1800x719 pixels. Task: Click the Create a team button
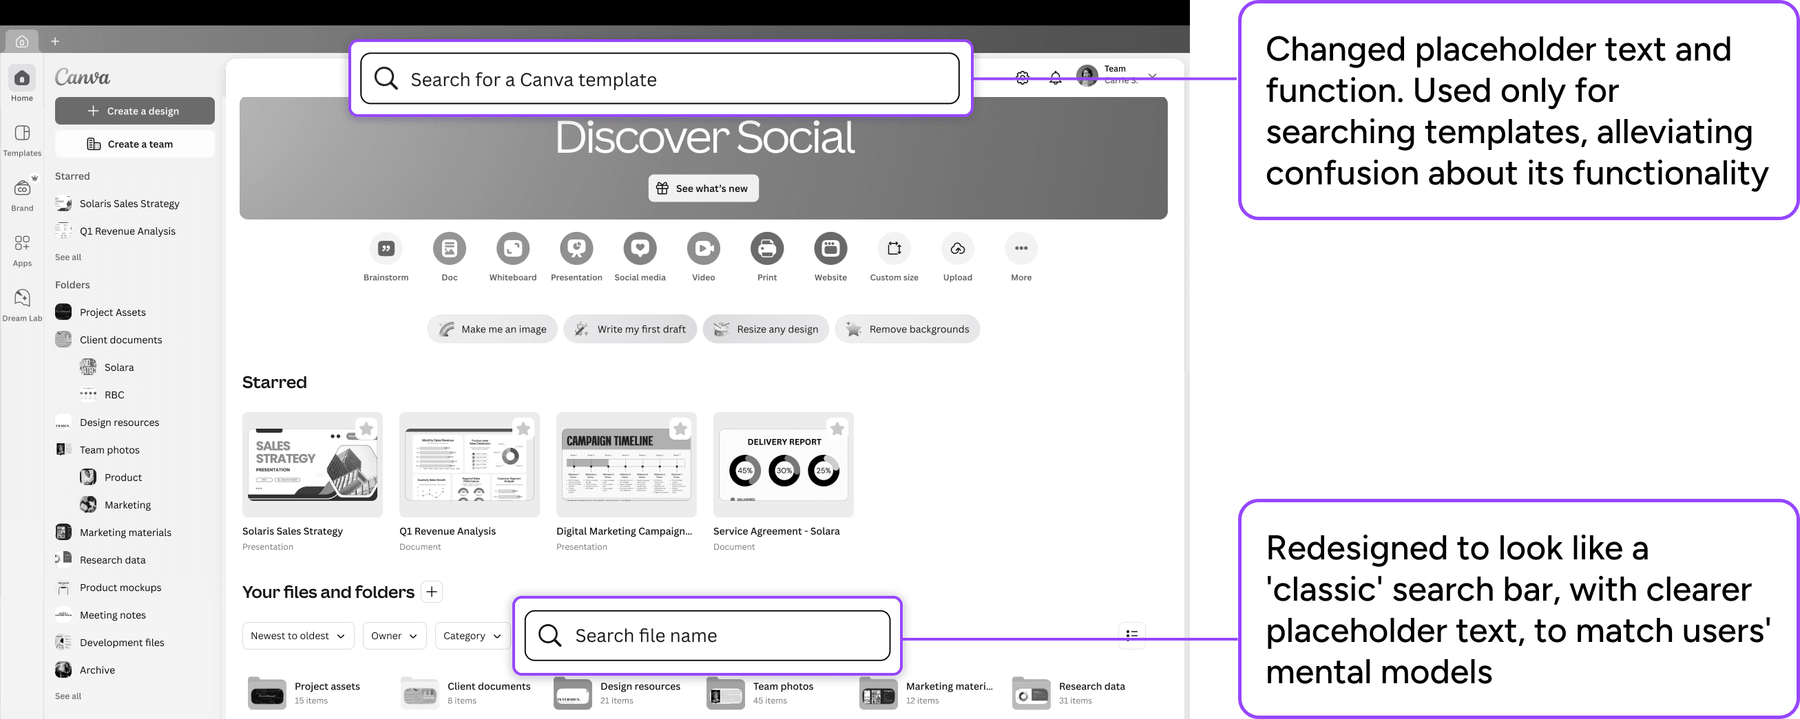(135, 144)
